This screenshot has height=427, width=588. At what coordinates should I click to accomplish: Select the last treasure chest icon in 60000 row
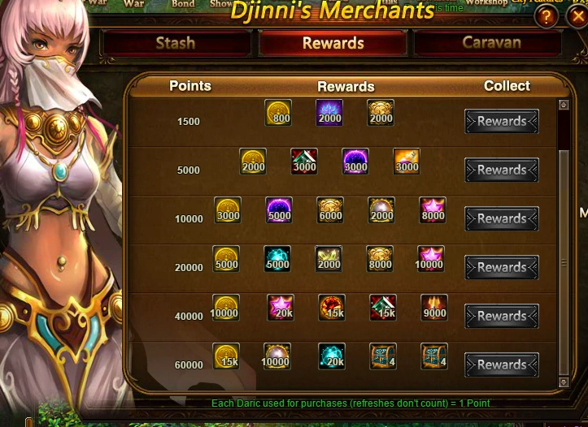tap(433, 356)
